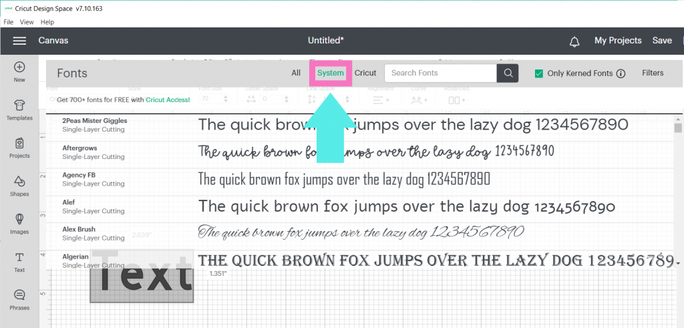The height and width of the screenshot is (328, 684).
Task: Click the Canvas label
Action: pos(53,41)
